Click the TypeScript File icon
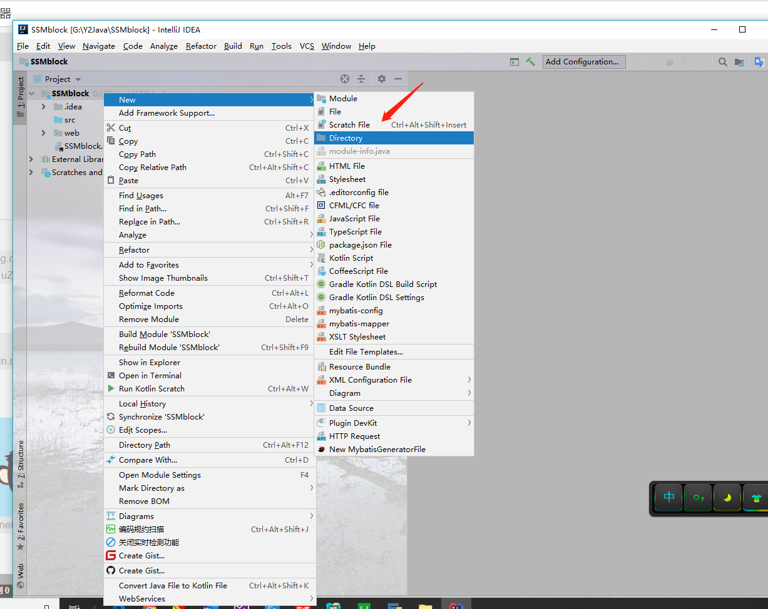Screen dimensions: 768x609 (x=322, y=231)
